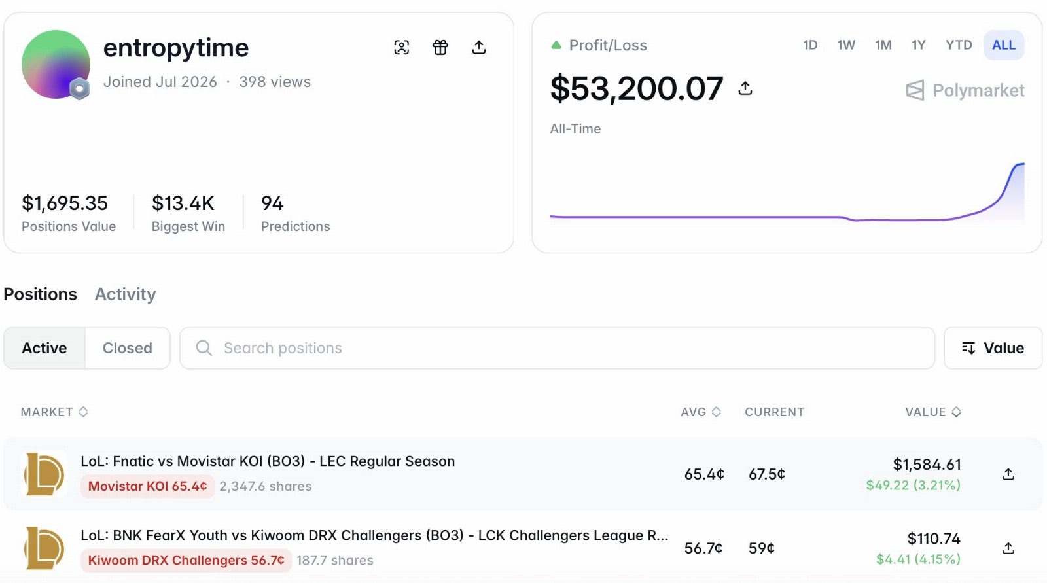Open the Value sort dropdown
The width and height of the screenshot is (1047, 583).
993,348
